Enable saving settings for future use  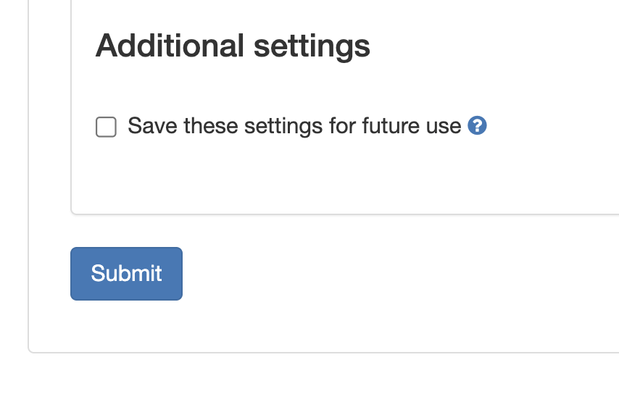pyautogui.click(x=106, y=127)
